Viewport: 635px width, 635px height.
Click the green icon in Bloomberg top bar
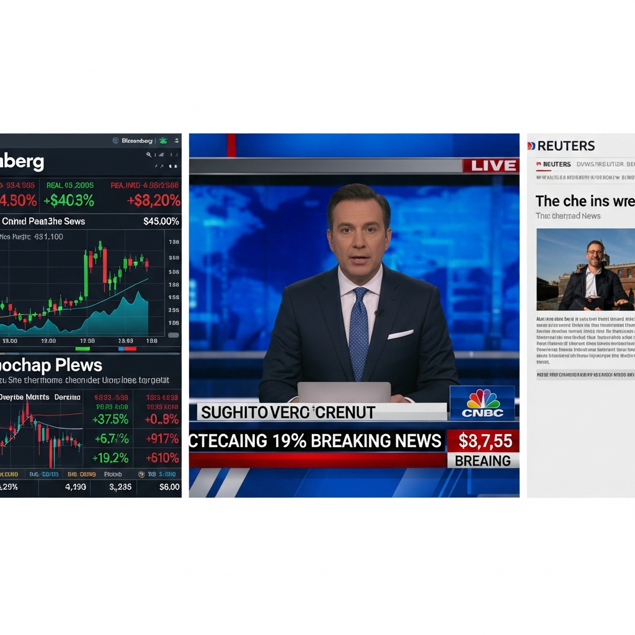pyautogui.click(x=163, y=141)
